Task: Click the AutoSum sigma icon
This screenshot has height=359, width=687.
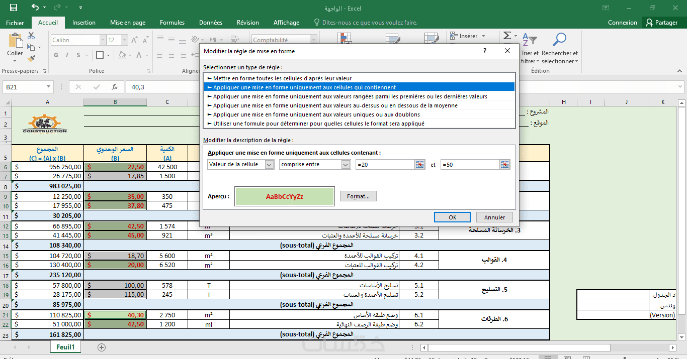Action: (x=506, y=36)
